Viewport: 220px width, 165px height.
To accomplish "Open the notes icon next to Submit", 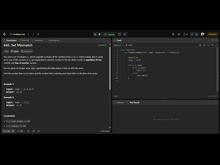I will click(x=119, y=34).
